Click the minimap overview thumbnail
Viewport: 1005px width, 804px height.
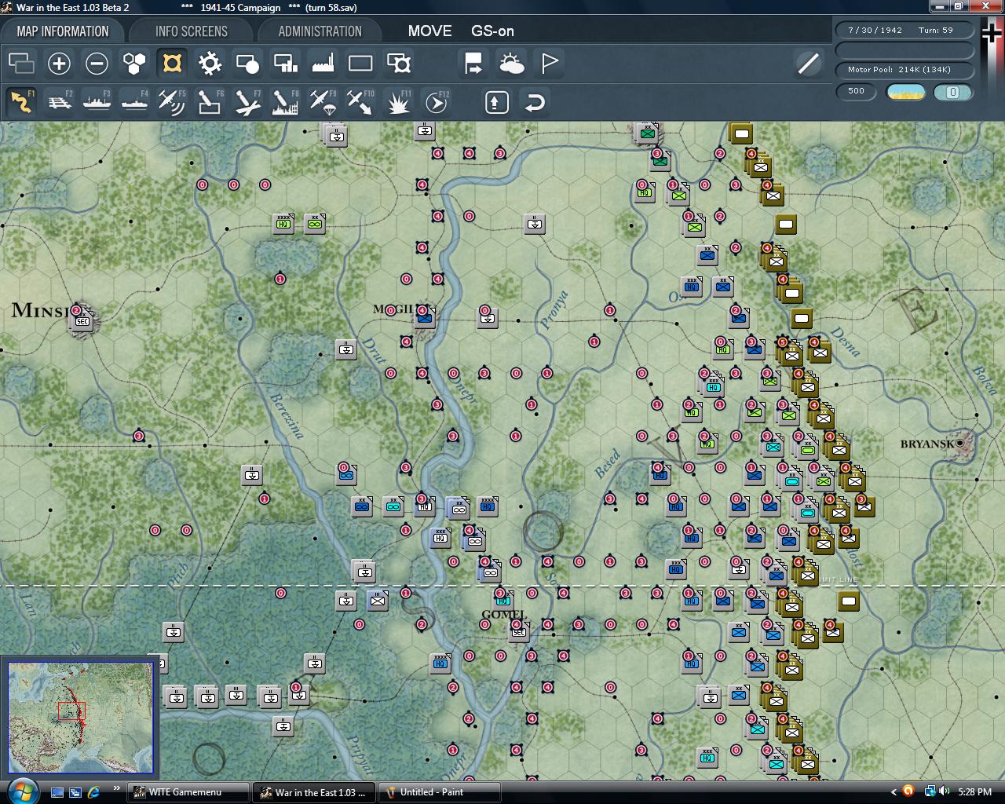[81, 717]
